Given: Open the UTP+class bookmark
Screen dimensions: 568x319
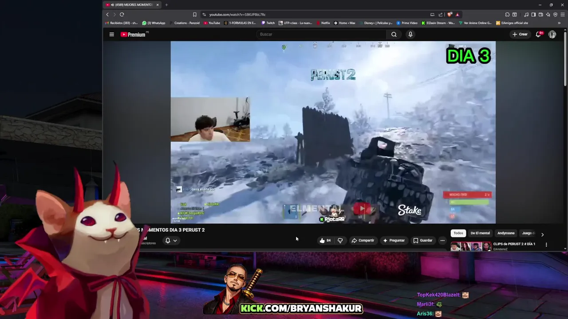Looking at the screenshot, I should click(296, 23).
